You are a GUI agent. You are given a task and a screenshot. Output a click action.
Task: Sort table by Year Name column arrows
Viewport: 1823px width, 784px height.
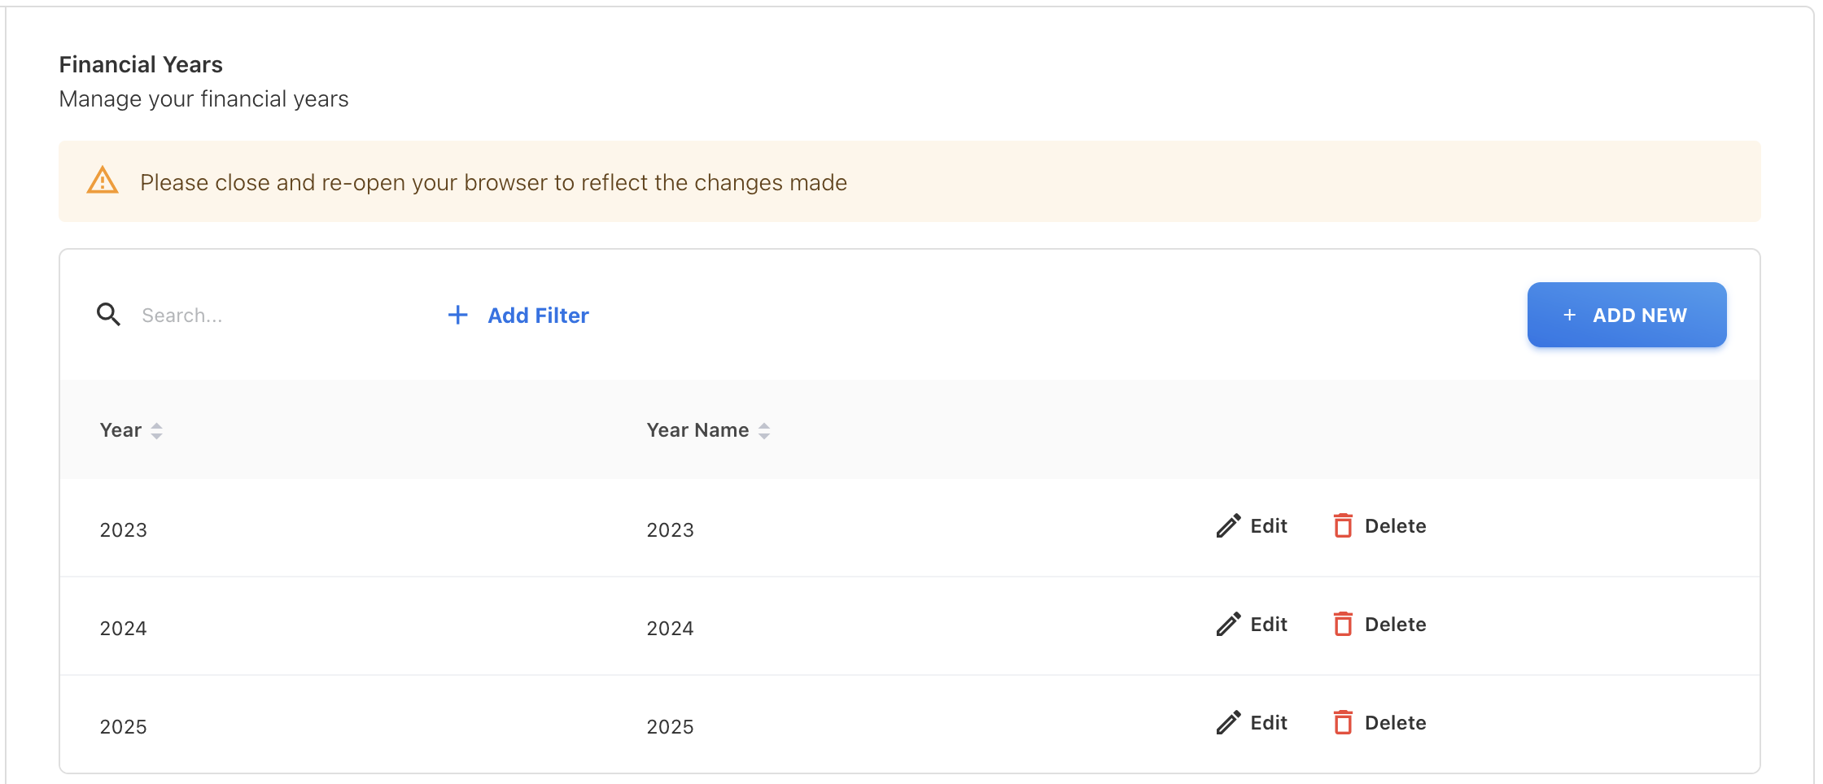[x=764, y=431]
